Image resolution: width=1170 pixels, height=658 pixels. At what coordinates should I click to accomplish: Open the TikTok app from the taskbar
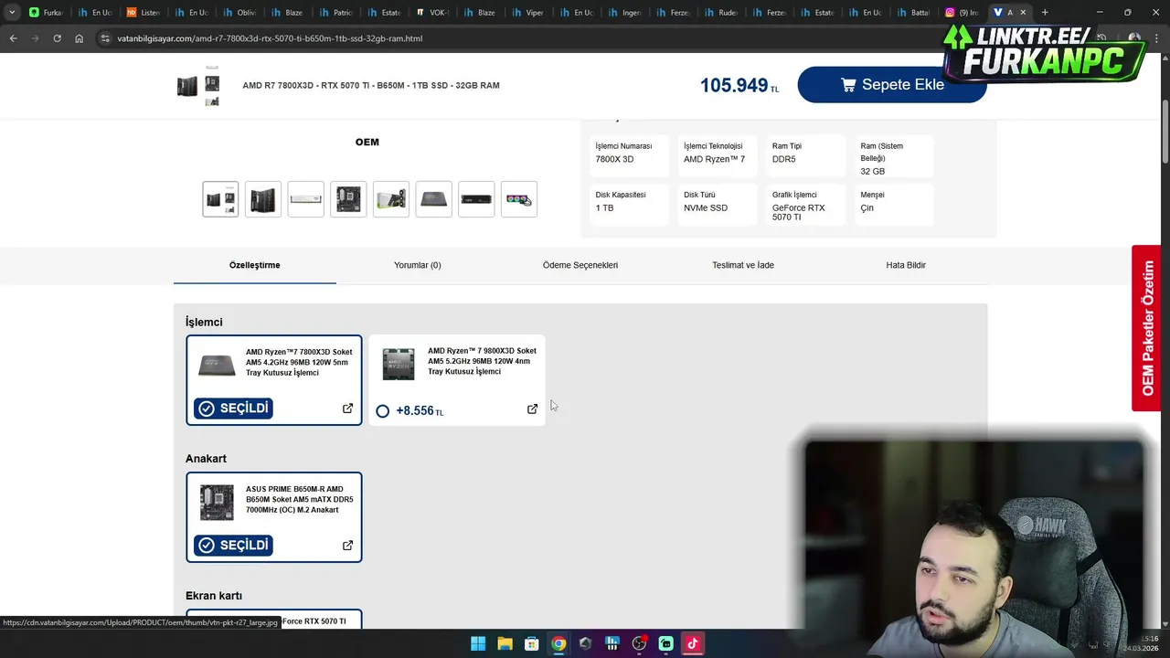click(693, 643)
